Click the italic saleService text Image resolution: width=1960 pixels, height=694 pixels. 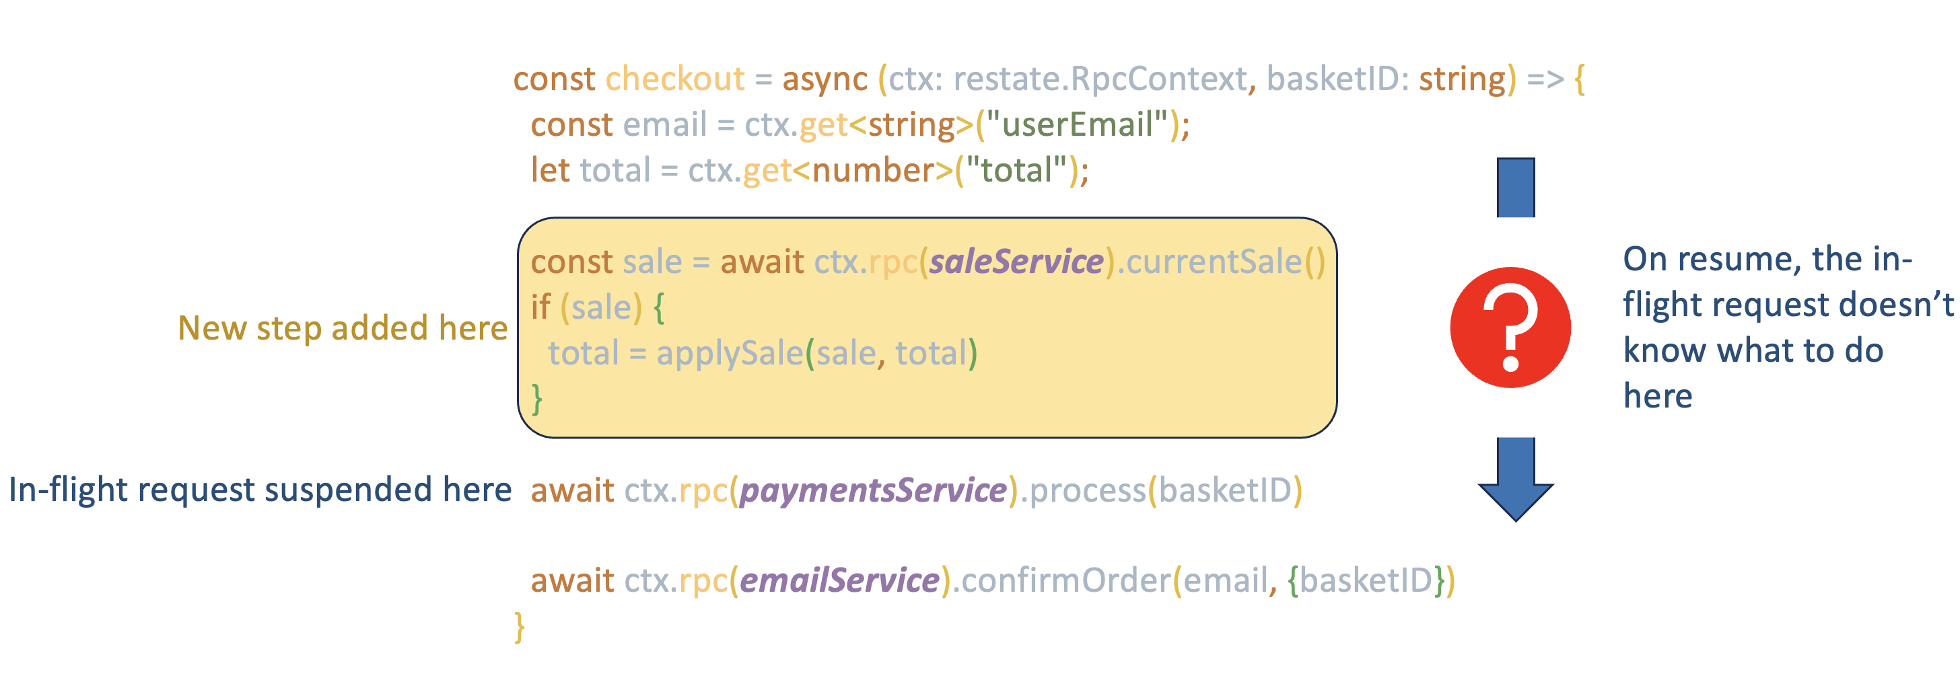pos(1016,262)
